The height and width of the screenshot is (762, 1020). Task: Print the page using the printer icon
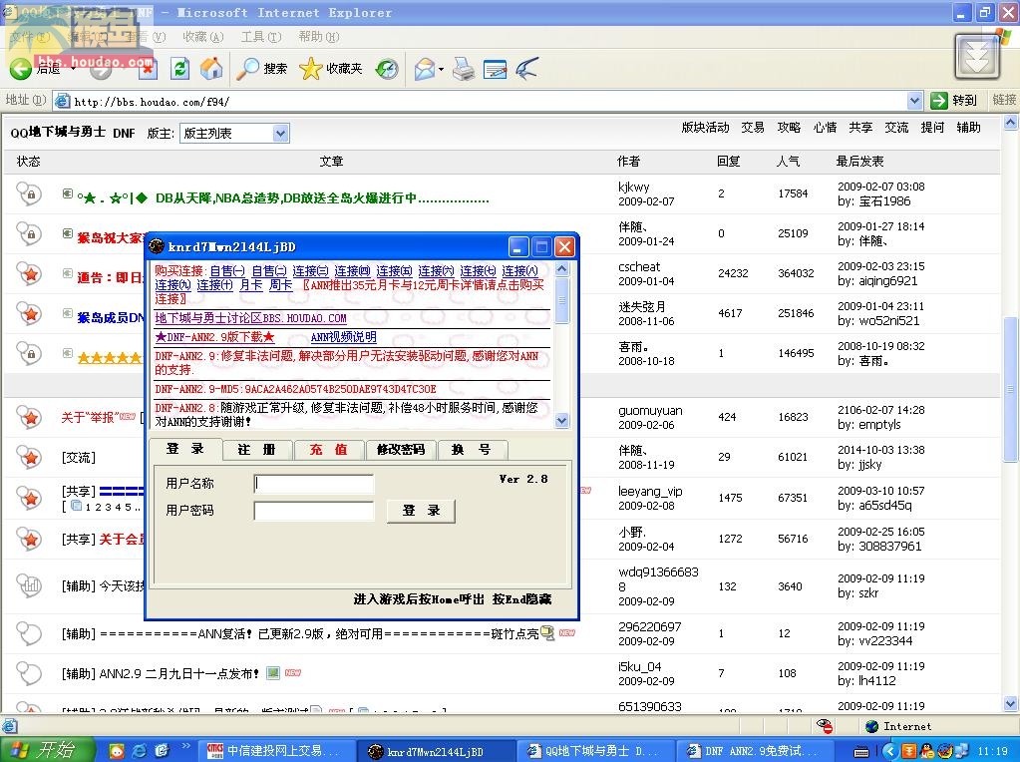[x=464, y=69]
